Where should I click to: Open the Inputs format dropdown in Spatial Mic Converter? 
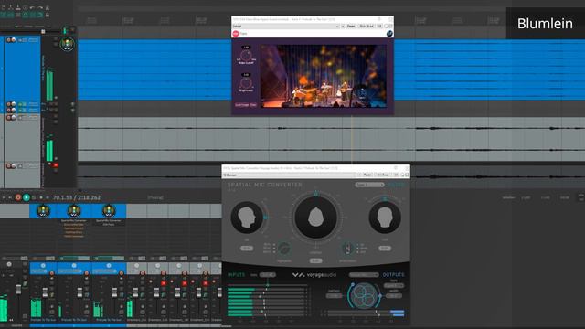268,275
